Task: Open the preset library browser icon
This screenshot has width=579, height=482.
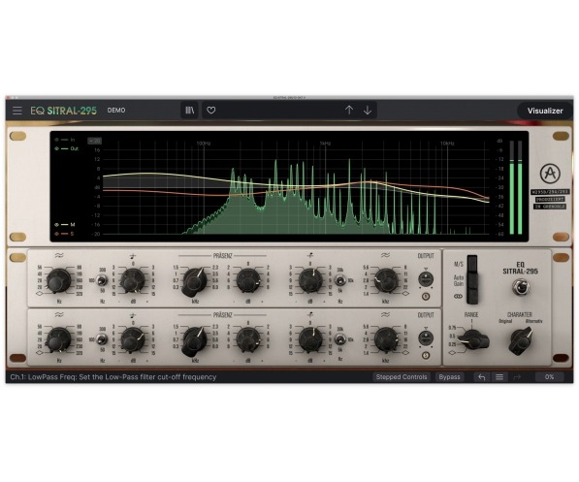Action: (190, 111)
